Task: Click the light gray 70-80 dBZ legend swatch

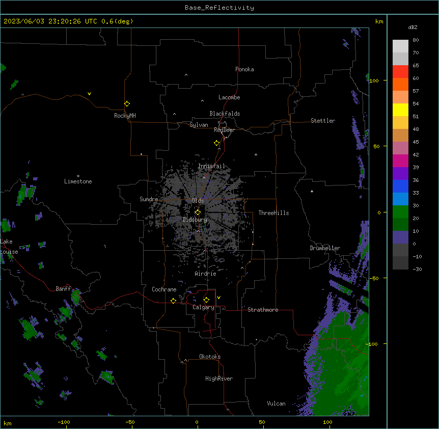Action: (400, 46)
